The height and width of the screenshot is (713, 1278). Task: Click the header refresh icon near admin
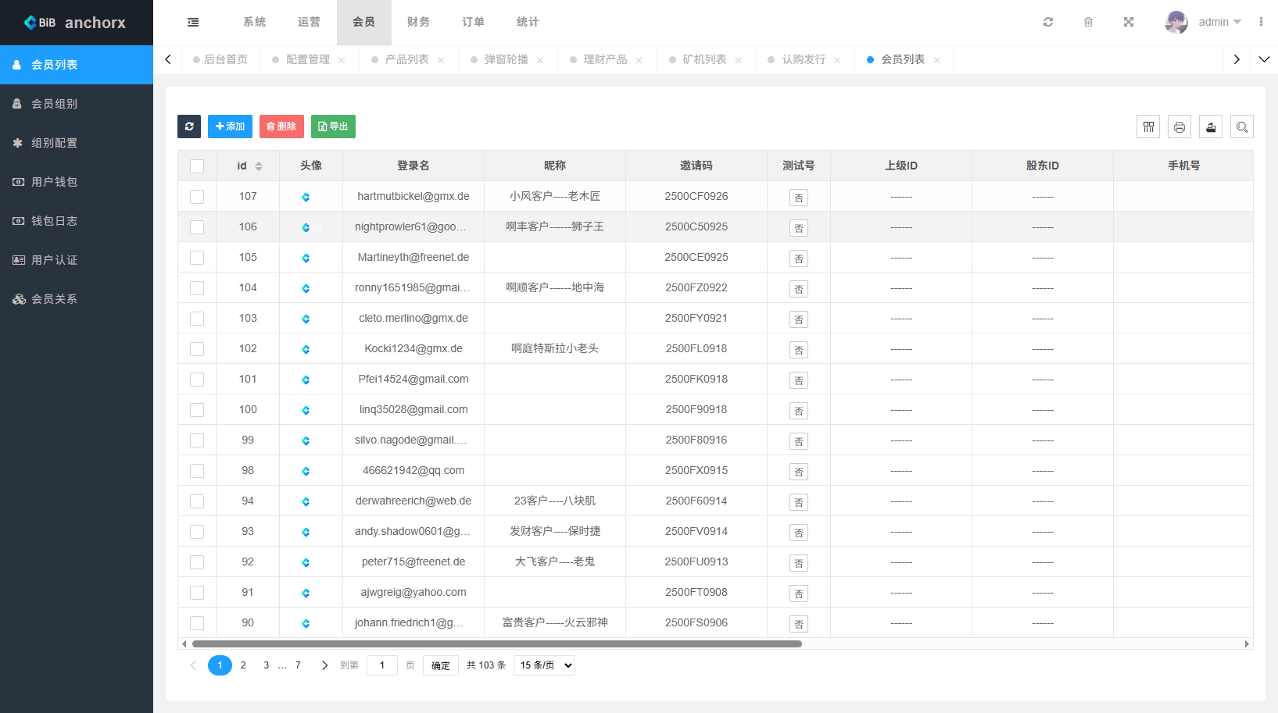click(1048, 22)
